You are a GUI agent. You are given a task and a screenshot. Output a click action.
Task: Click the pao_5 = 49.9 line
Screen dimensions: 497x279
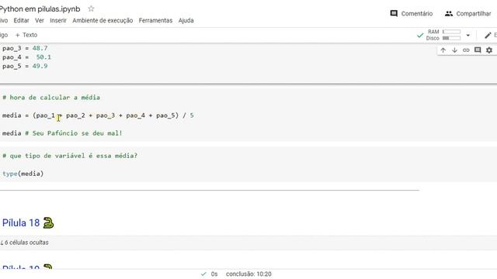(x=25, y=66)
